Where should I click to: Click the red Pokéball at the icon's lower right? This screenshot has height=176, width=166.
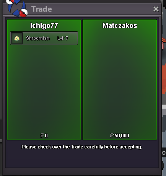tap(24, 13)
